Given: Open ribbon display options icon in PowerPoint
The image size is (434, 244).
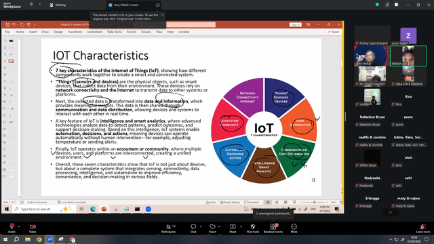Looking at the screenshot, I should pos(308,24).
